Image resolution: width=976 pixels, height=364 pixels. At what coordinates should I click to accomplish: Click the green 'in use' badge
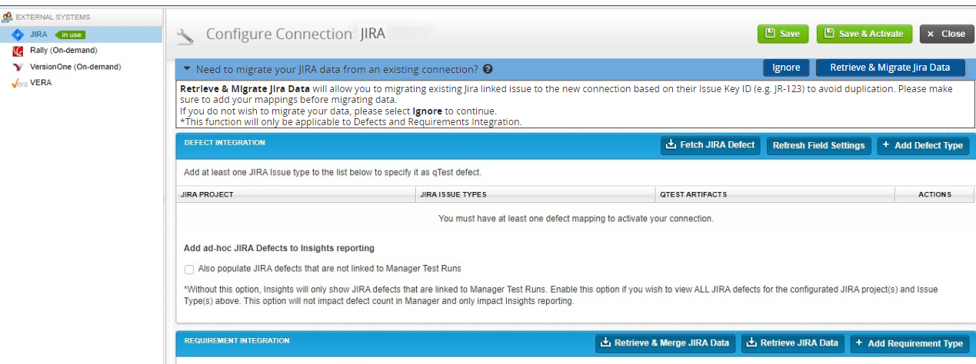click(x=71, y=35)
